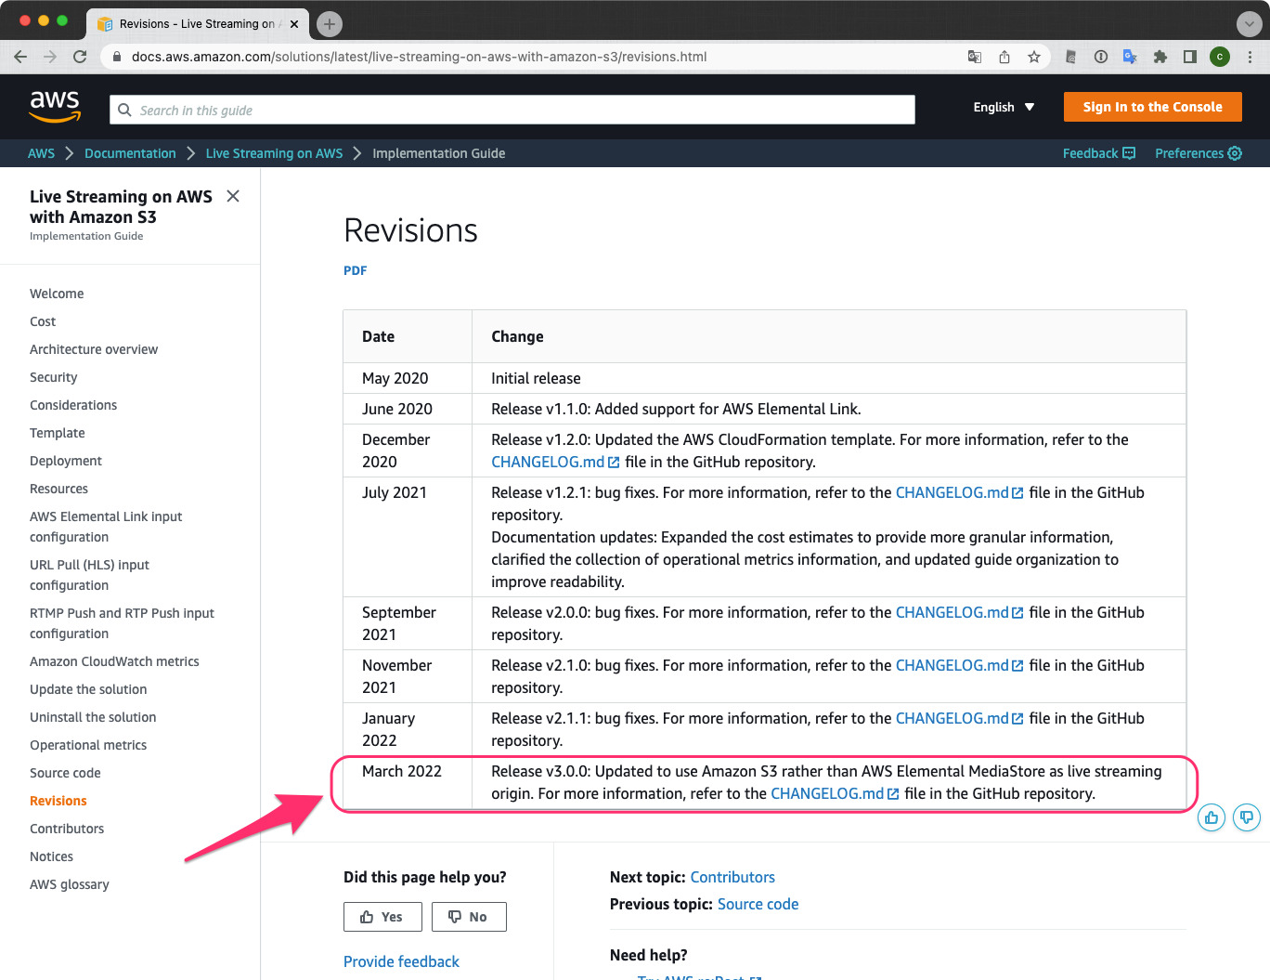Select Revisions in sidebar
The height and width of the screenshot is (980, 1270).
[58, 801]
